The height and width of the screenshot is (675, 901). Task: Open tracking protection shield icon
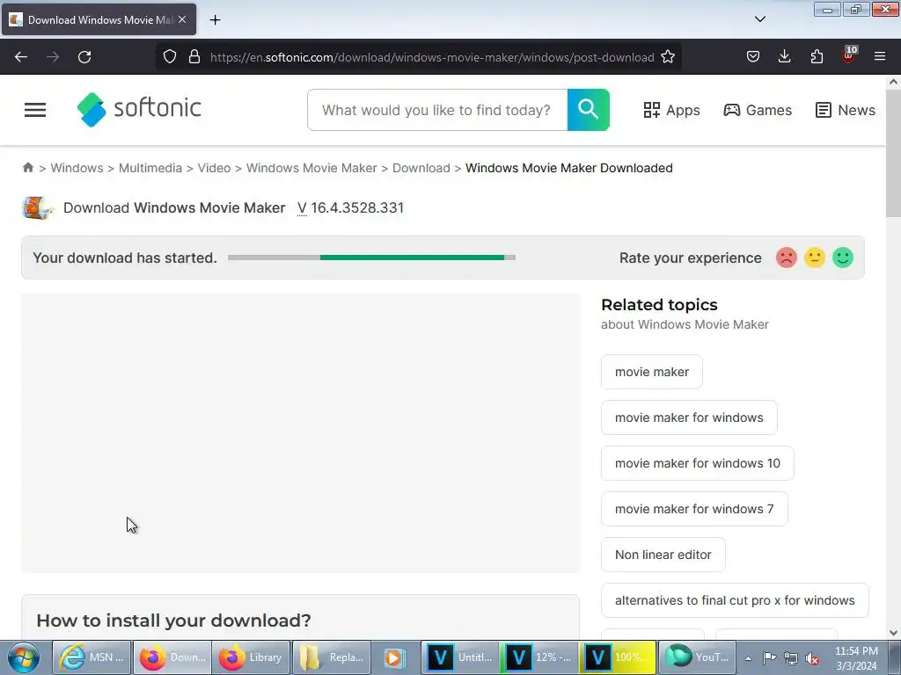[170, 57]
